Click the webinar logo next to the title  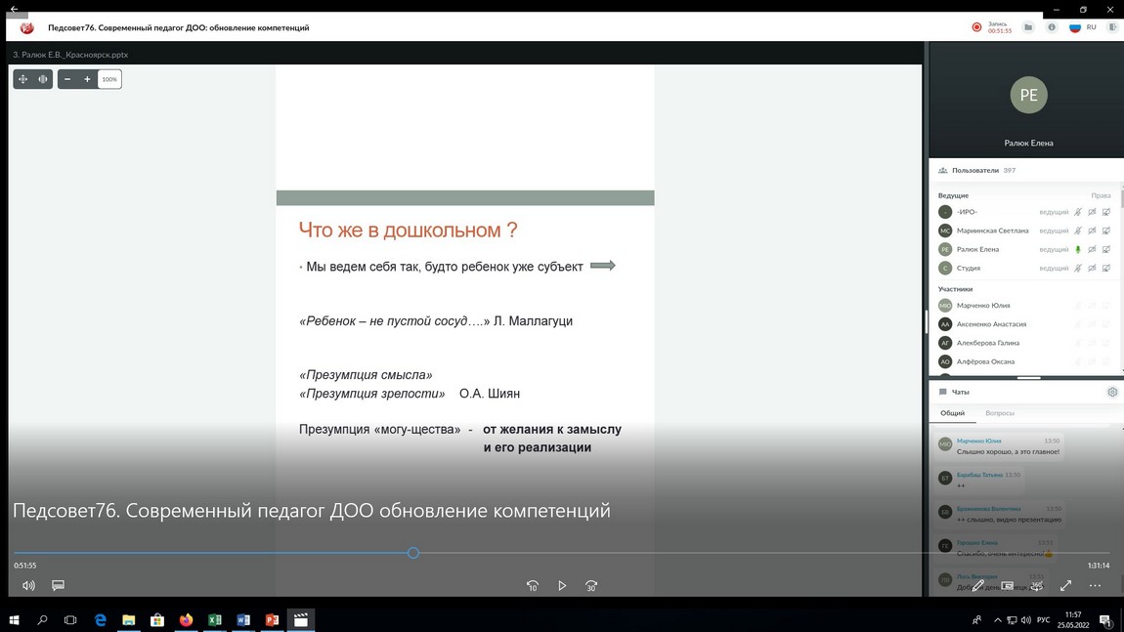pos(27,28)
